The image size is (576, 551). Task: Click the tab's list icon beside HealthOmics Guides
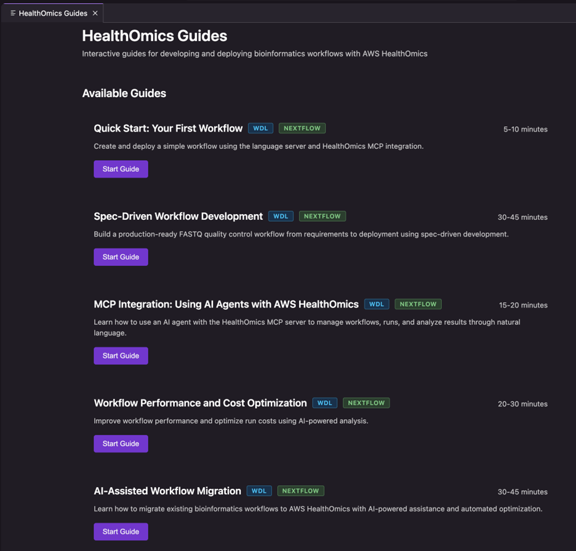(x=13, y=13)
